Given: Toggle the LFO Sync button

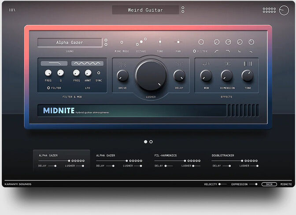Looking at the screenshot, I should (x=99, y=73).
